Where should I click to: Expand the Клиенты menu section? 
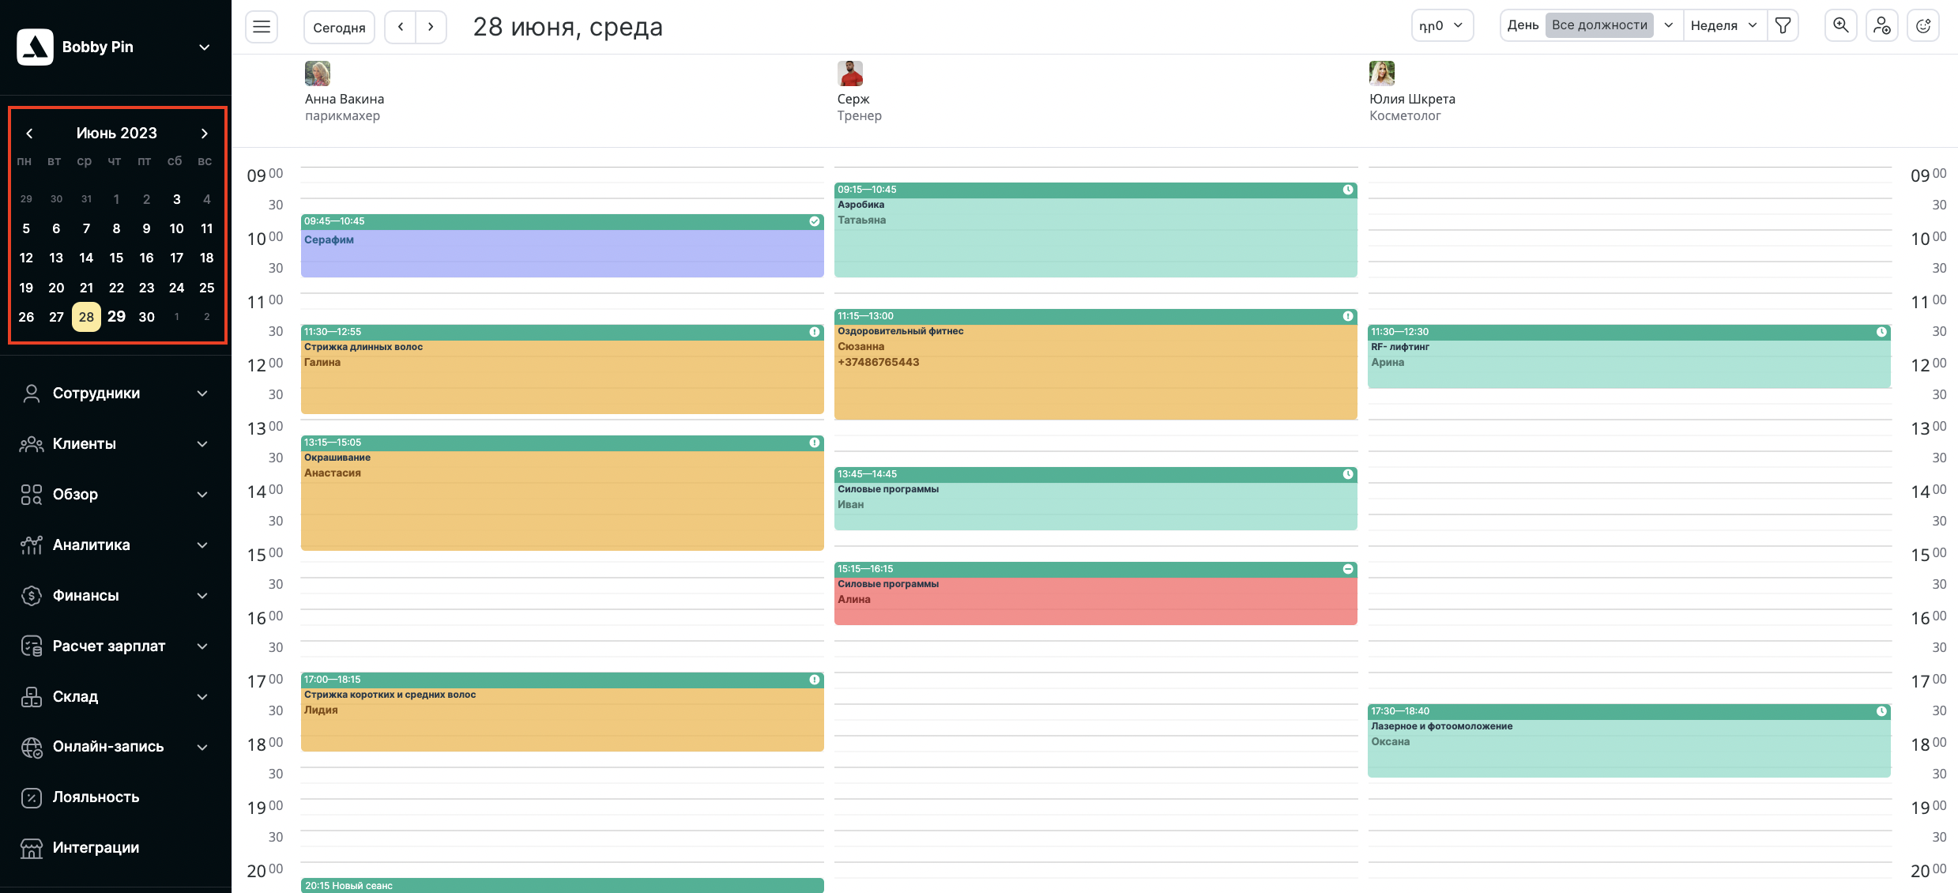(x=202, y=444)
